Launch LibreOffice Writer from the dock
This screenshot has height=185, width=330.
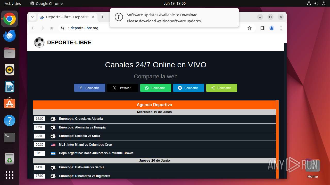coord(10,87)
